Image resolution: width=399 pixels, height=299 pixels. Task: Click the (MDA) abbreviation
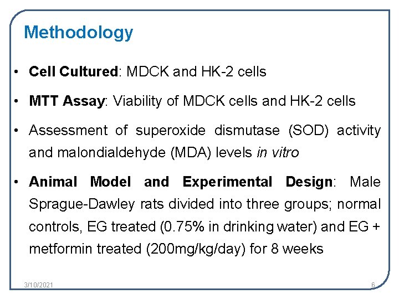pos(191,153)
